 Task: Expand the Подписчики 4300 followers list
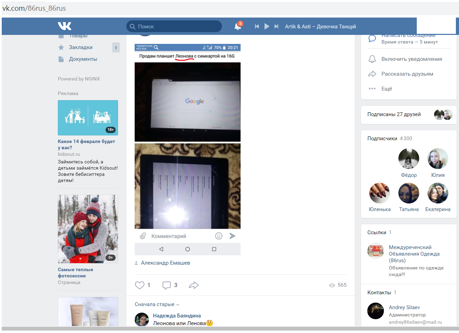pyautogui.click(x=382, y=139)
